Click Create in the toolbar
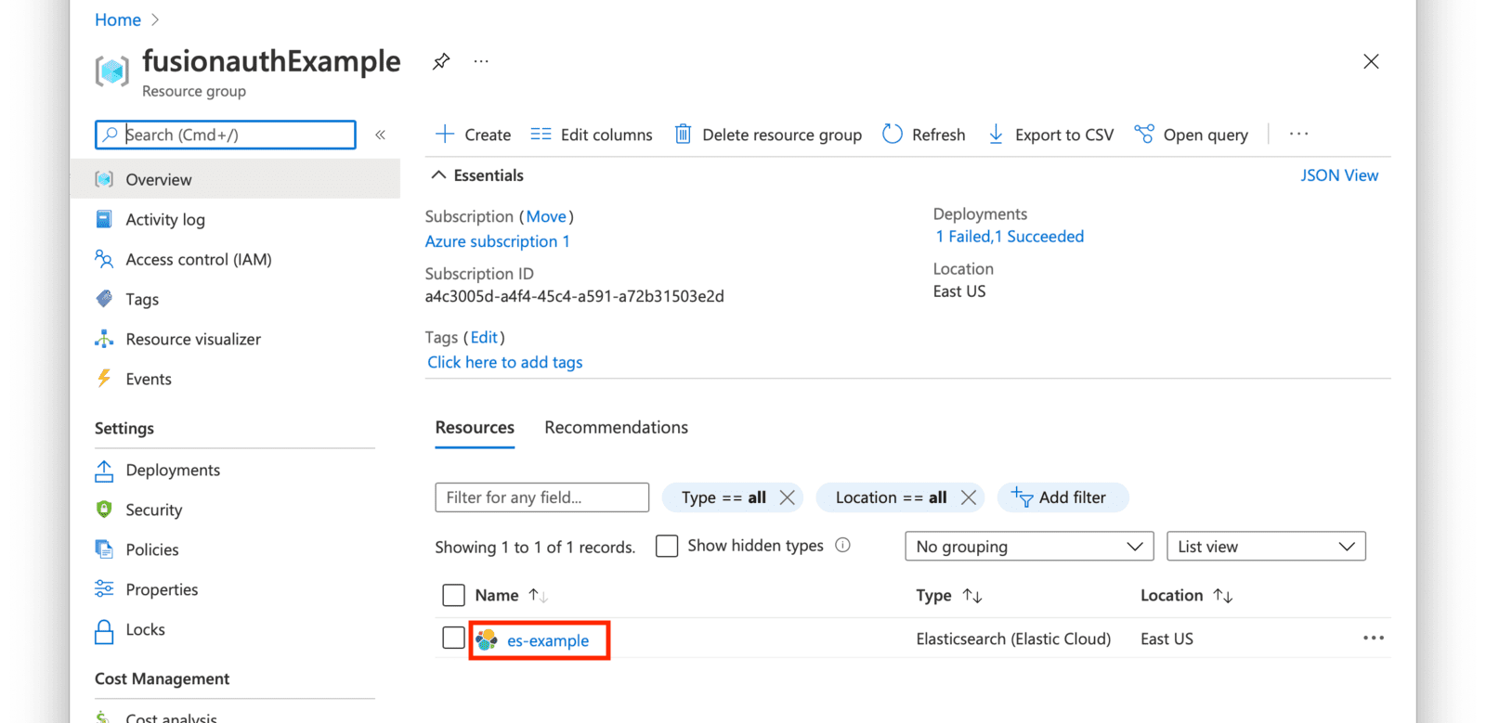Image resolution: width=1486 pixels, height=723 pixels. tap(473, 135)
